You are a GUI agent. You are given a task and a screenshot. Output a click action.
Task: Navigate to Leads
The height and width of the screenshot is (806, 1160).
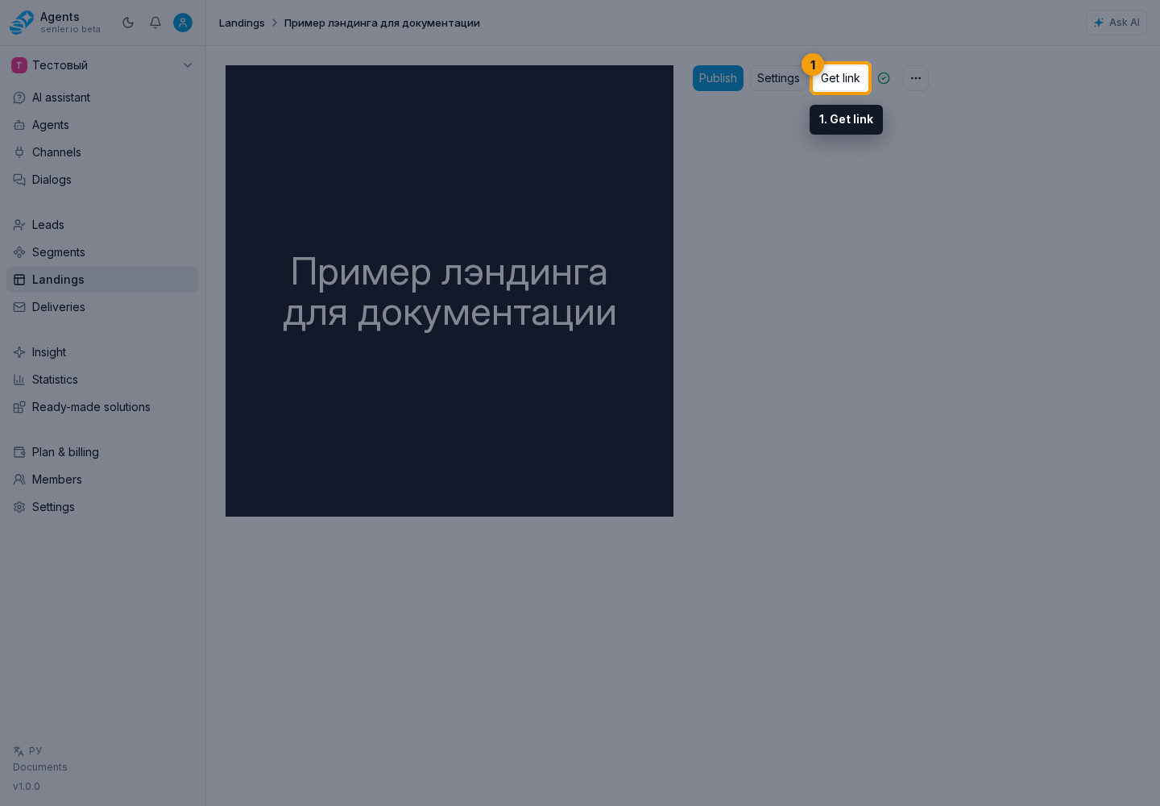click(102, 225)
